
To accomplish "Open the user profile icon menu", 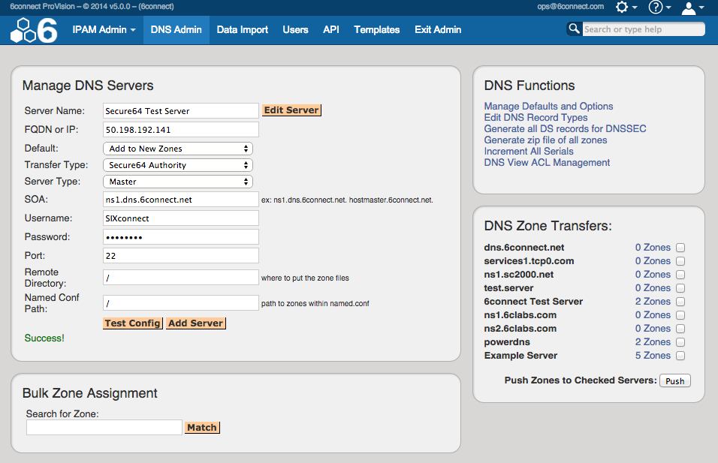I will 692,8.
